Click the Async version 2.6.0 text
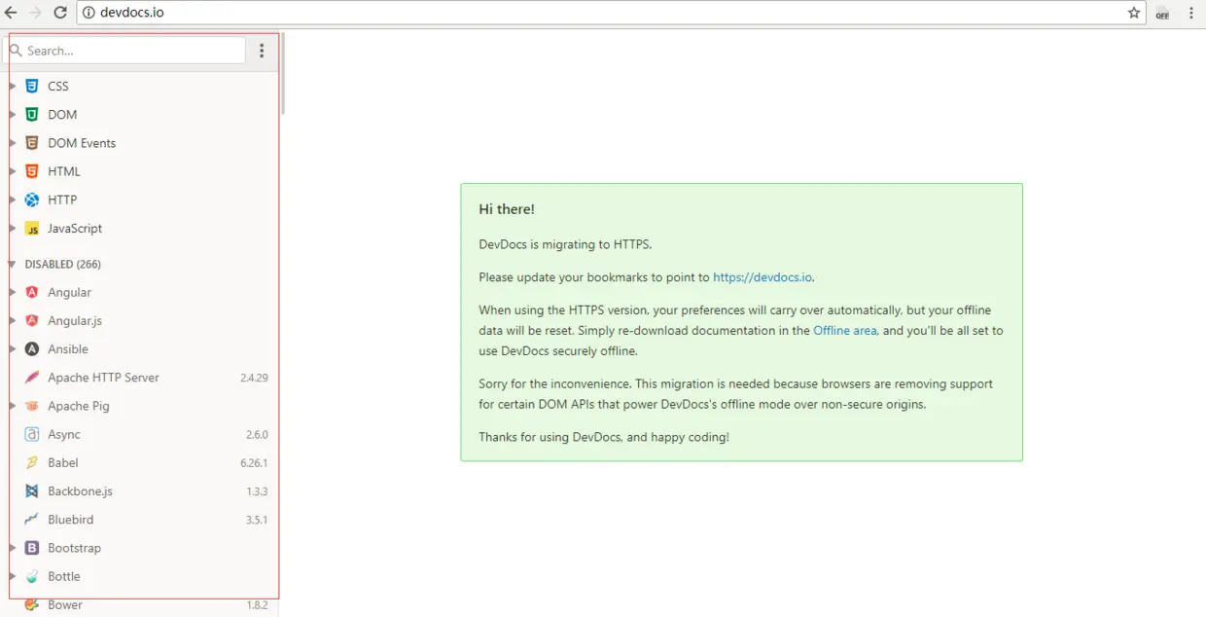 click(x=257, y=435)
